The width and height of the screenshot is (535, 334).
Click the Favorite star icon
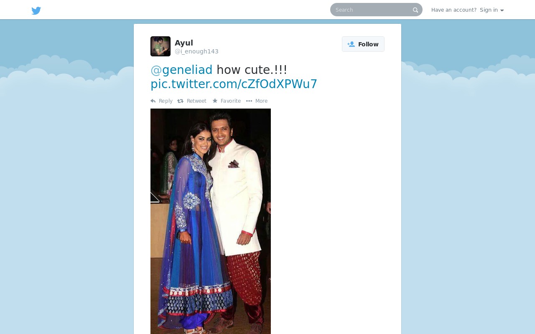215,101
